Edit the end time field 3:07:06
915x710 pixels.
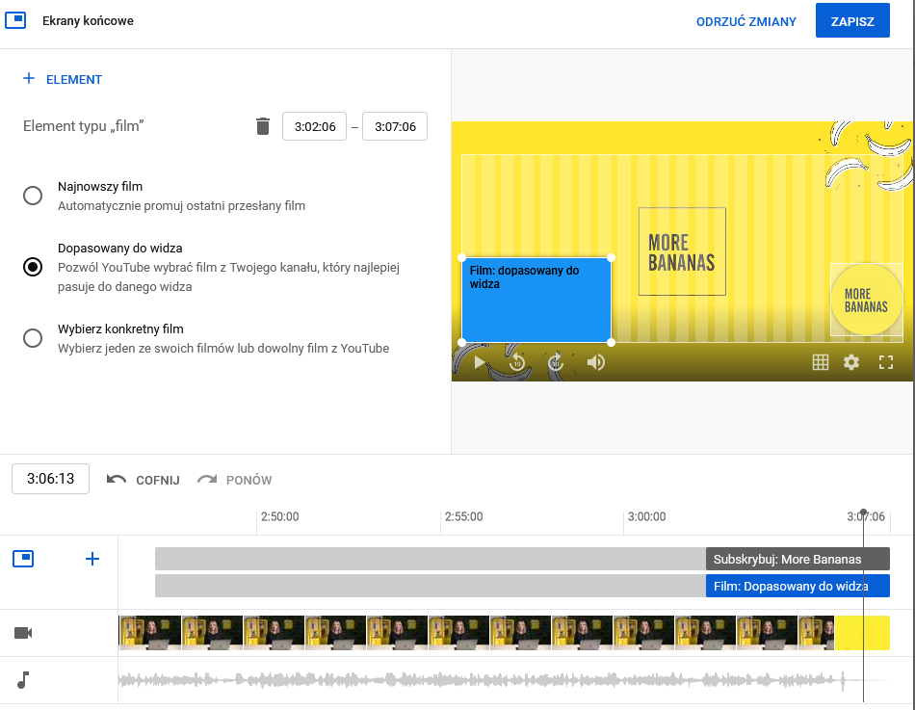click(394, 126)
